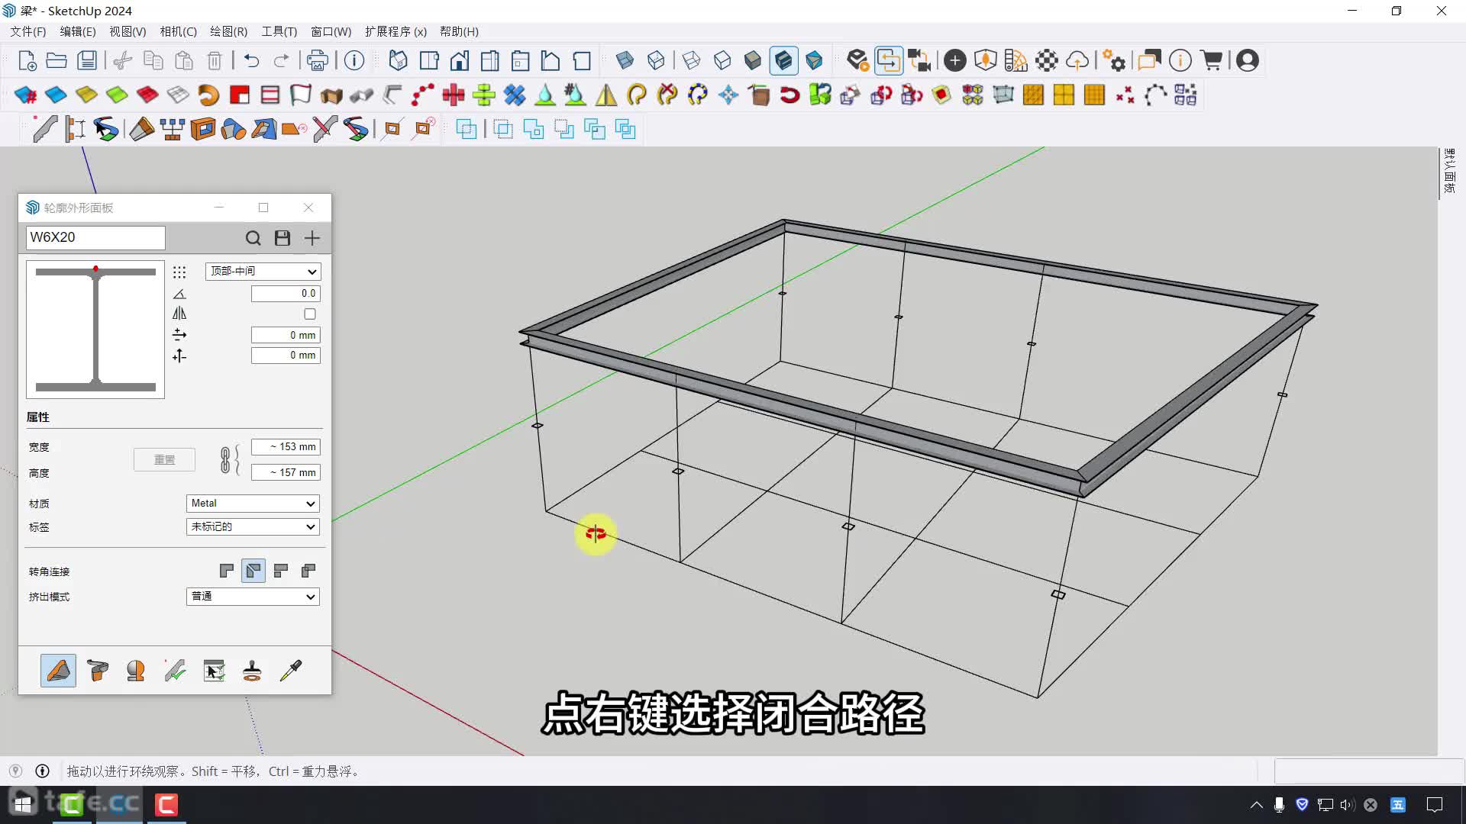
Task: Click the dotted red polyline tool
Action: [x=423, y=95]
